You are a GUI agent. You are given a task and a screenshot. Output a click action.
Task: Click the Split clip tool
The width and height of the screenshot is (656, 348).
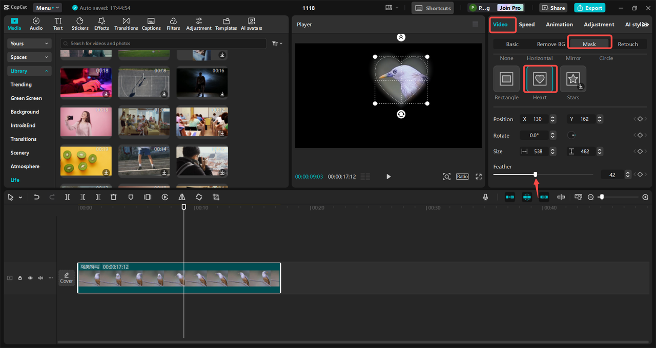point(67,197)
